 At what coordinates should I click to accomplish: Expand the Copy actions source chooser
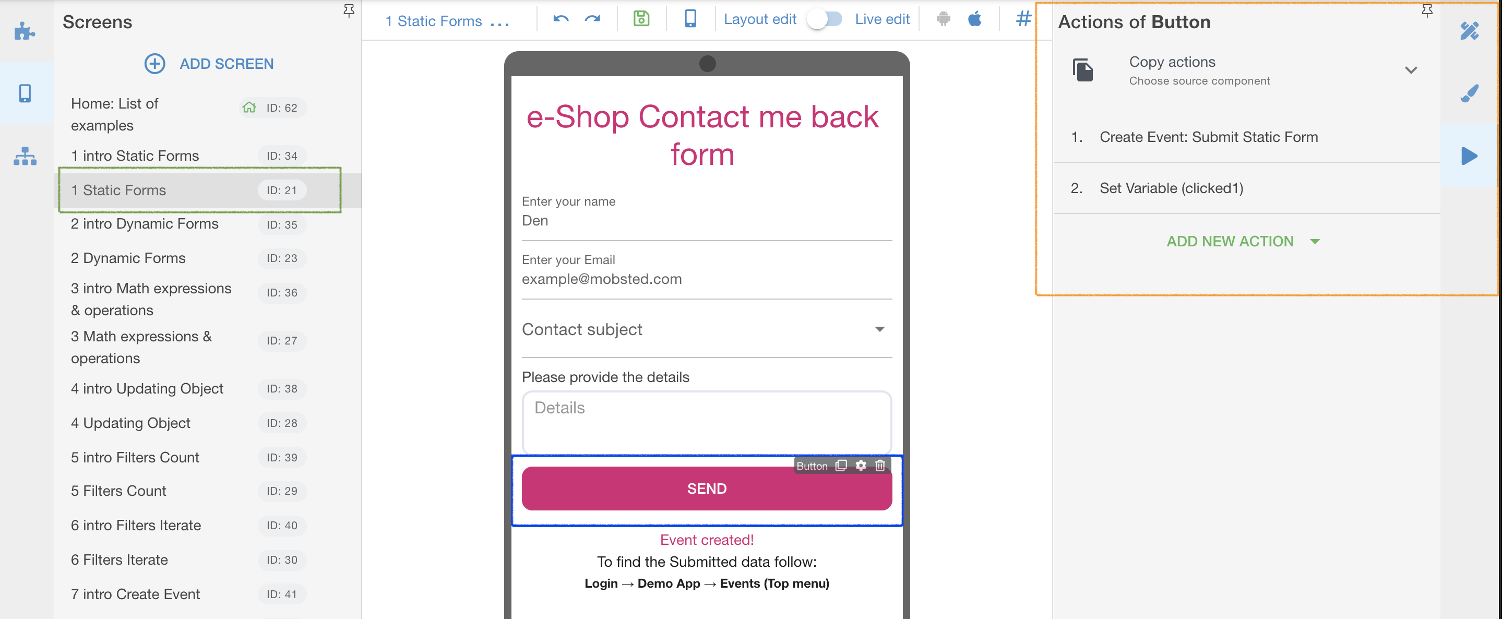(1411, 70)
